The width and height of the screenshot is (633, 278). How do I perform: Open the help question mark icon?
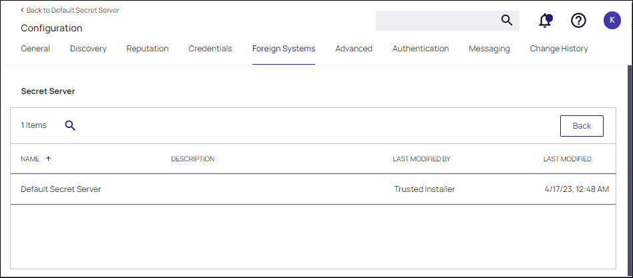pyautogui.click(x=578, y=20)
